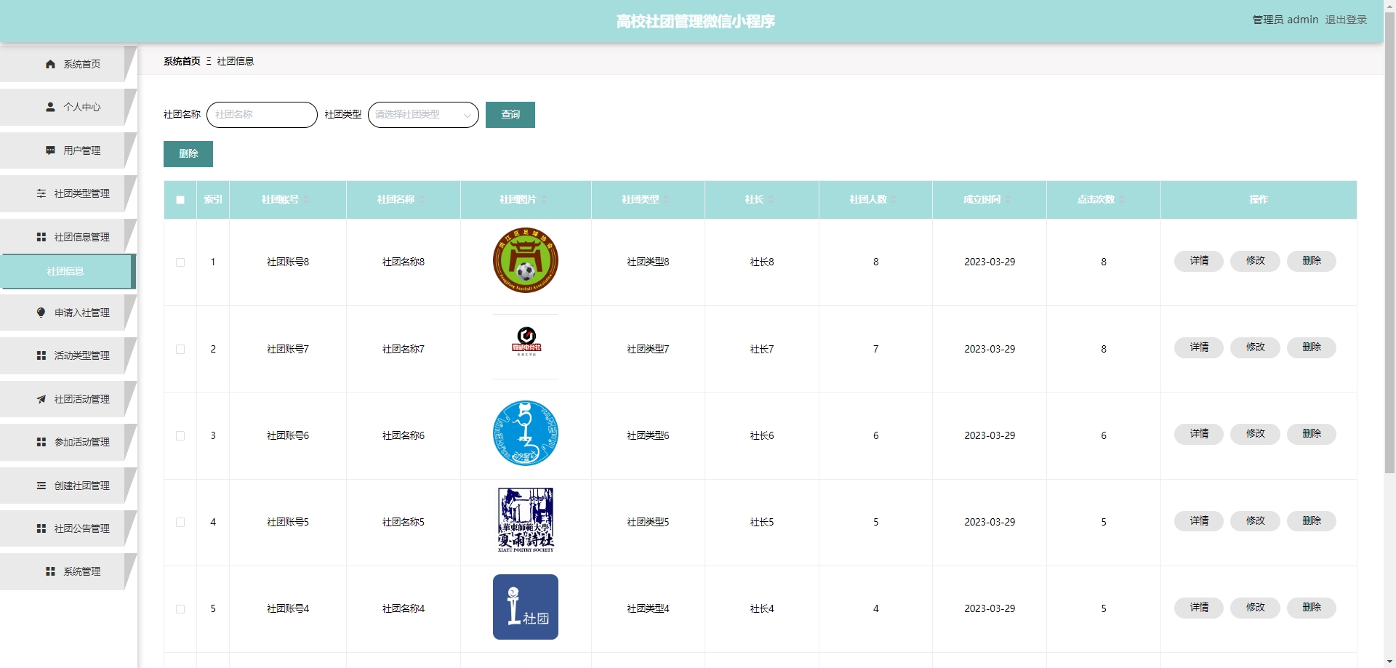
Task: Sort by 社团人数 column arrows
Action: pos(894,199)
